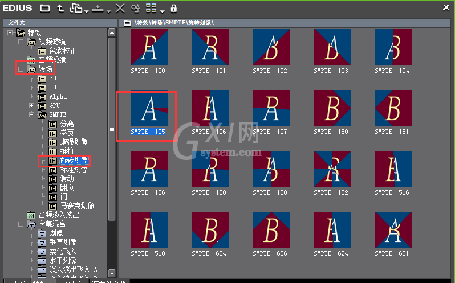Open the effect properties icon
Viewport: 455px width, 283px height.
(135, 9)
